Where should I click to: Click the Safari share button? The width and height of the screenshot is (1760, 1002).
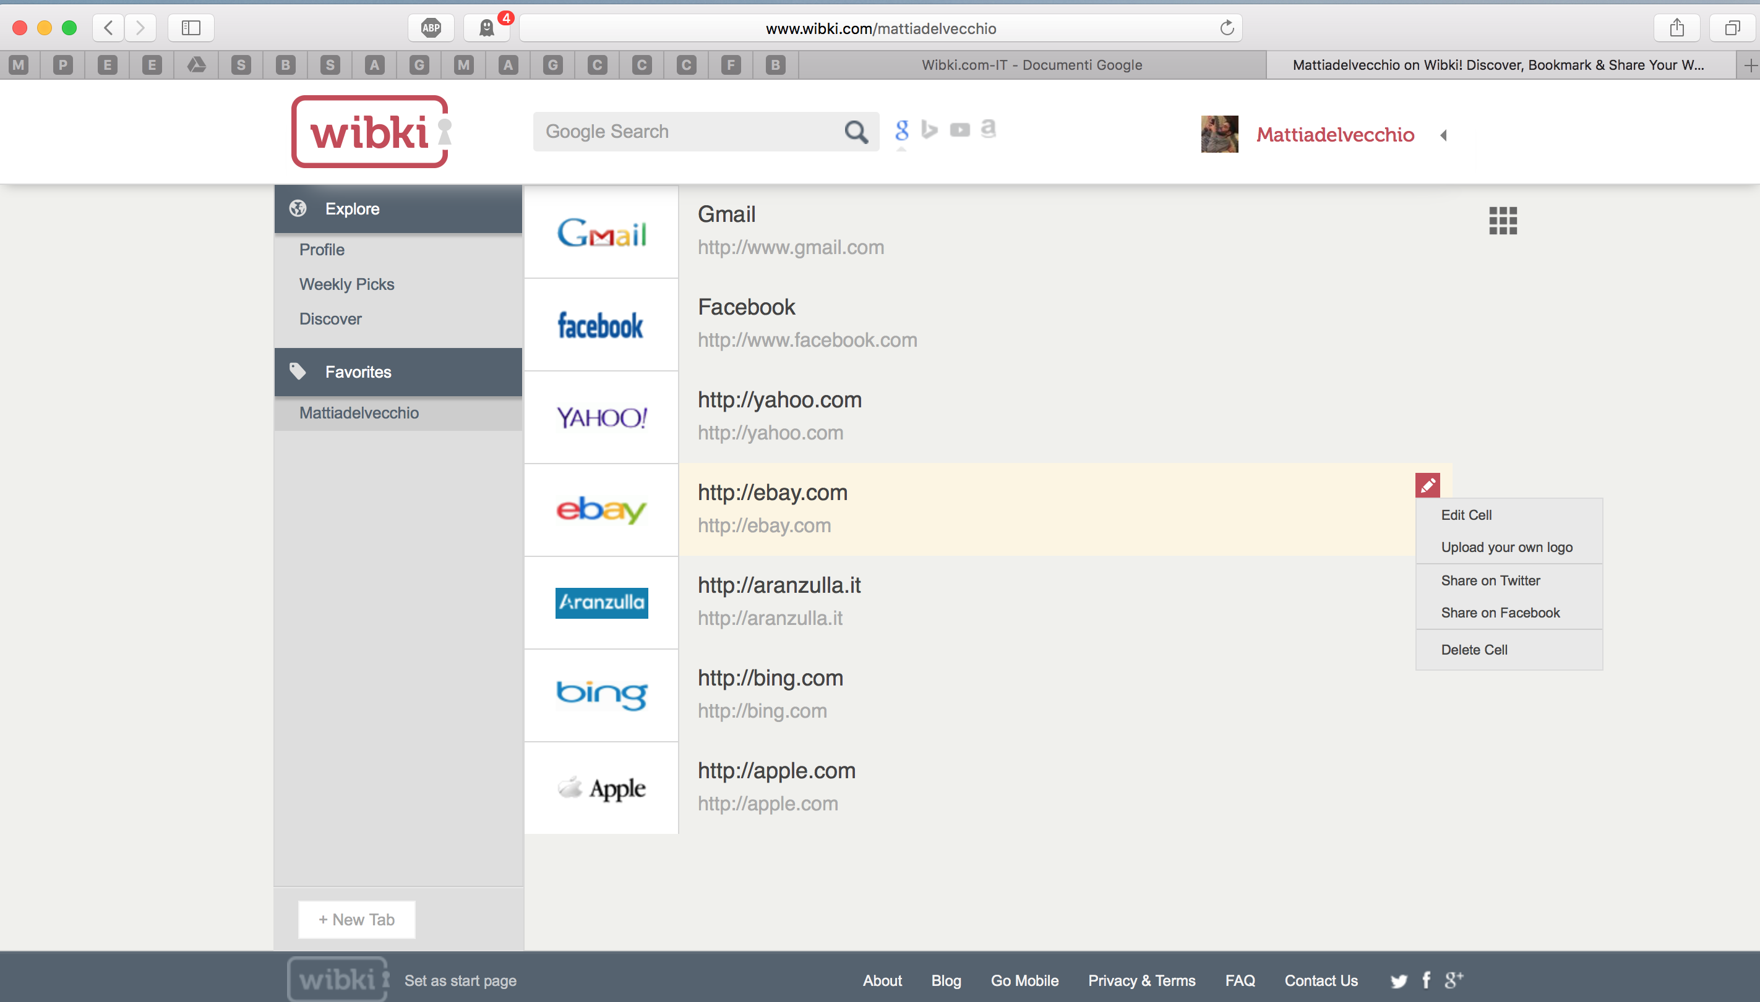1676,28
